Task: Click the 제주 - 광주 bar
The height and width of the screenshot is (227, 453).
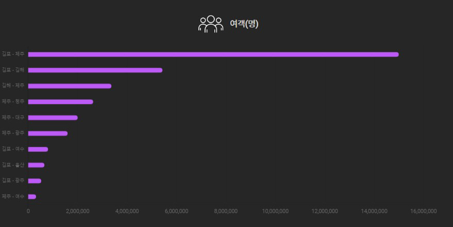Action: click(x=47, y=133)
